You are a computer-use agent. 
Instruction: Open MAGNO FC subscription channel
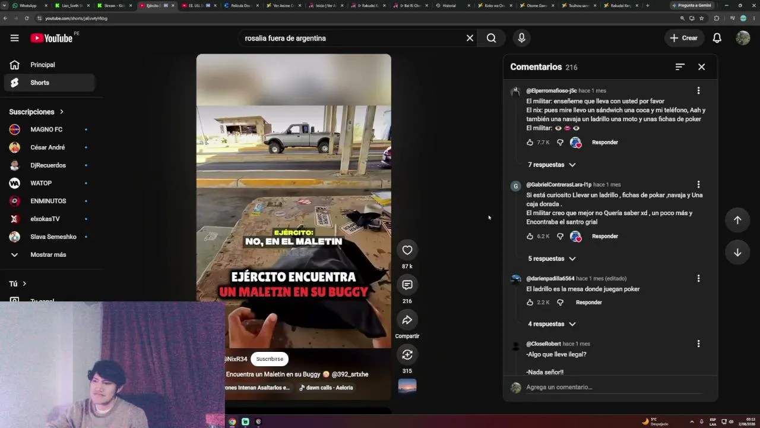click(49, 130)
